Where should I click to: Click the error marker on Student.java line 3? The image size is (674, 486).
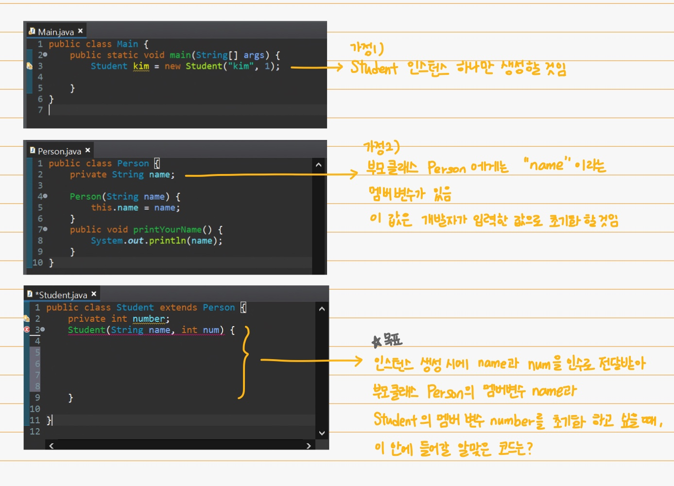pos(27,330)
